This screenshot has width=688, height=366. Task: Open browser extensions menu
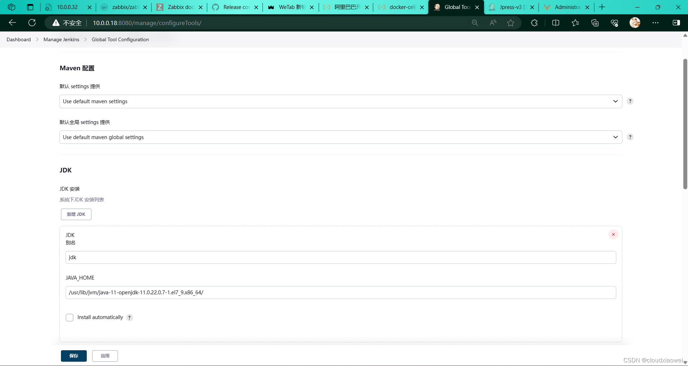click(x=534, y=23)
